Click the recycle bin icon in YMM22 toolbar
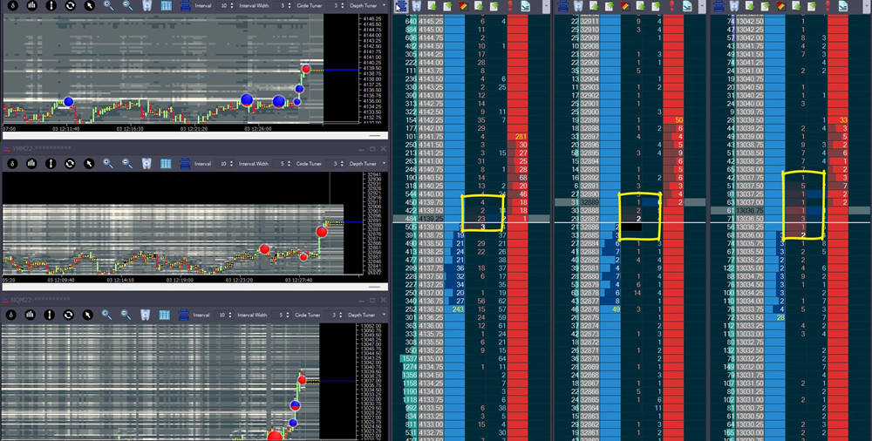Image resolution: width=872 pixels, height=441 pixels. tap(146, 164)
